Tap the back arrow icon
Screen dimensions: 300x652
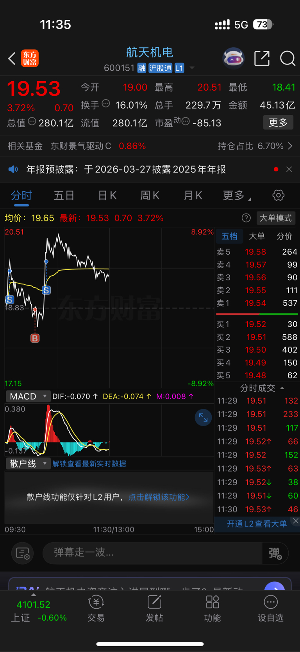(12, 59)
